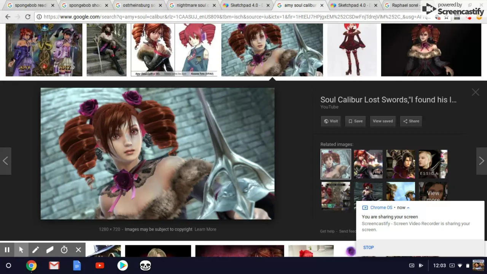Select the third related image, dark-haired character
Viewport: 487px width, 274px height.
click(x=401, y=164)
